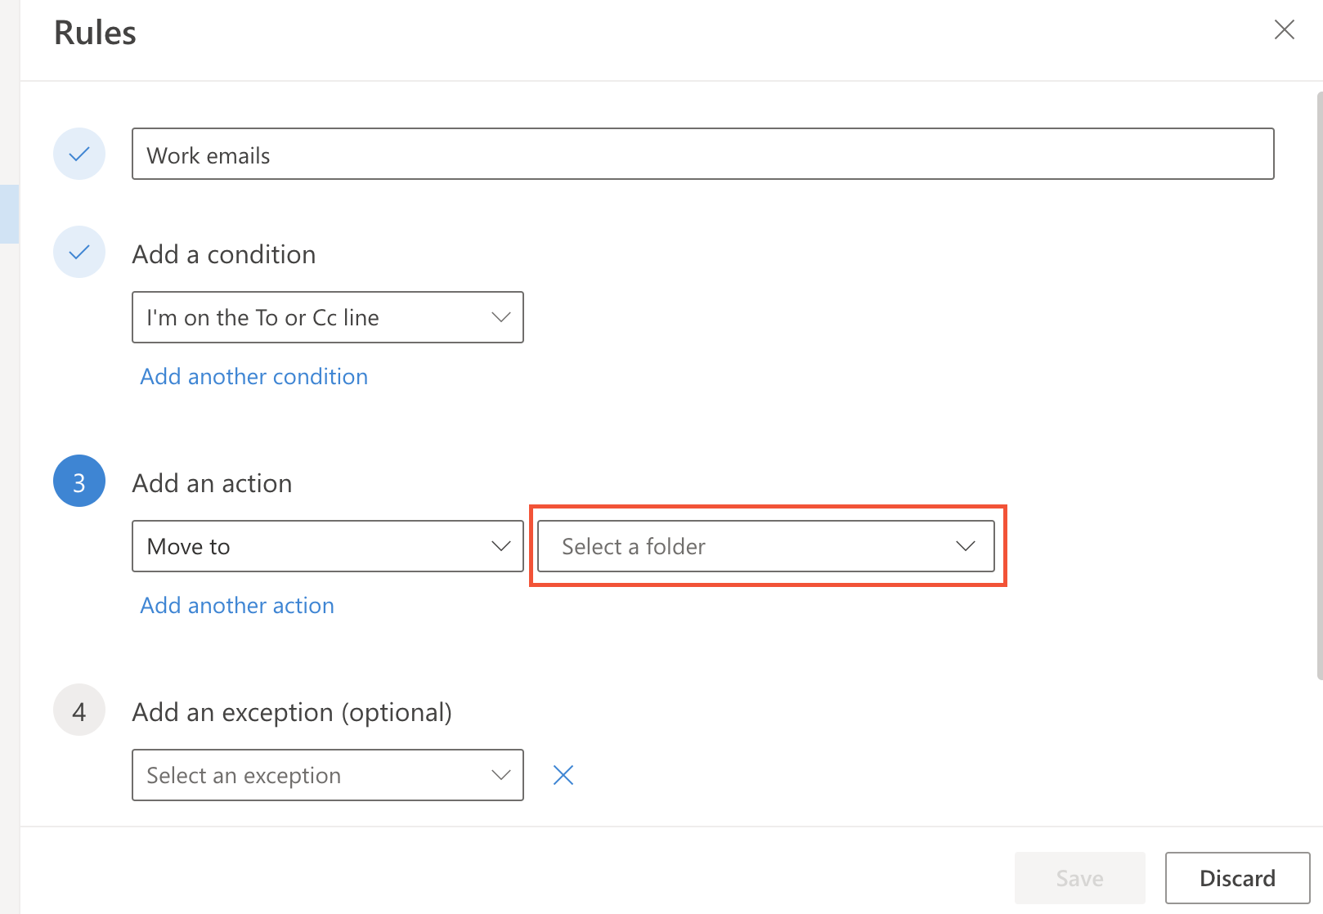Open the I'm on the To or Cc line dropdown
Image resolution: width=1323 pixels, height=914 pixels.
327,317
